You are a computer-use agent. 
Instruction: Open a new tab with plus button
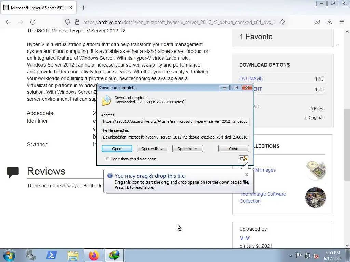[83, 8]
